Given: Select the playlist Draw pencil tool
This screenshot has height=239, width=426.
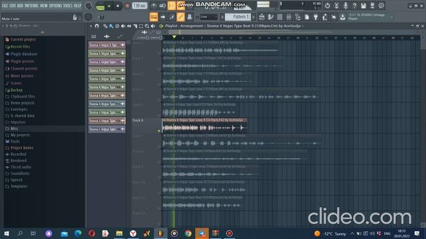Looking at the screenshot, I should [x=105, y=26].
